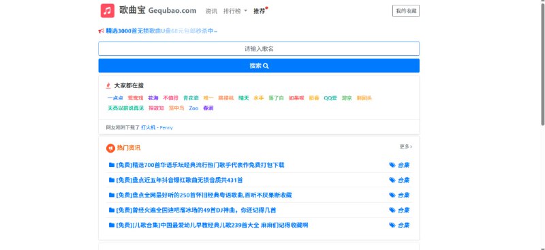Search the hot tag QQ爱

pyautogui.click(x=330, y=98)
